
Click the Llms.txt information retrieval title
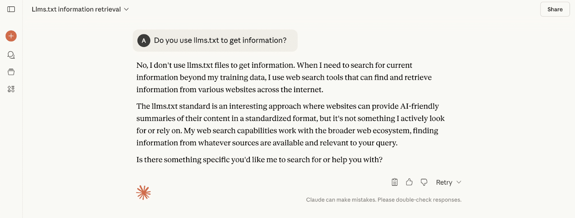click(76, 9)
